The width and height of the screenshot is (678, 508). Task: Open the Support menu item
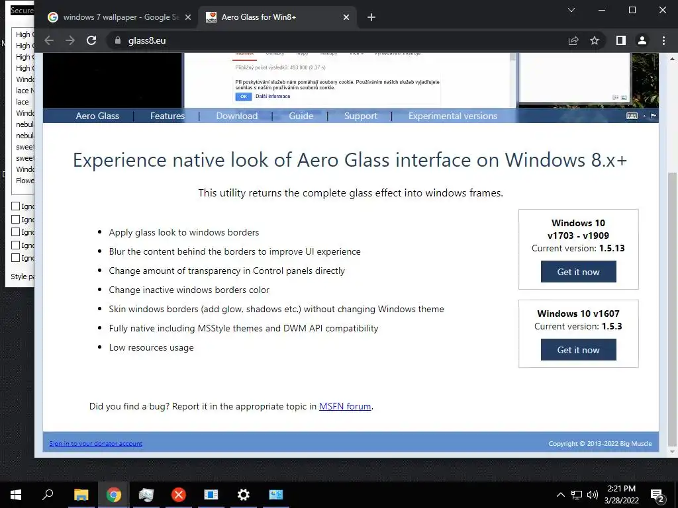click(x=361, y=116)
